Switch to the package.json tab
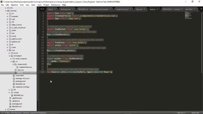 point(66,9)
